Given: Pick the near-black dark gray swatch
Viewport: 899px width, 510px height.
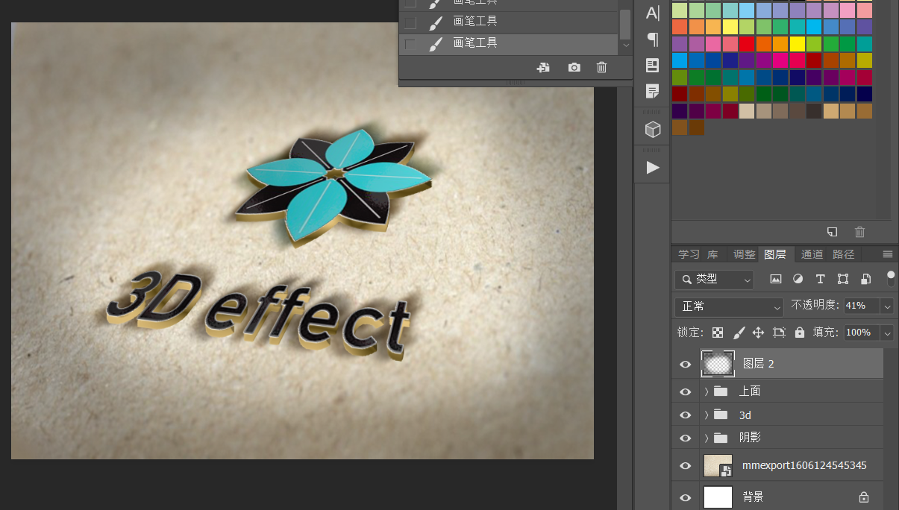Looking at the screenshot, I should coord(814,111).
